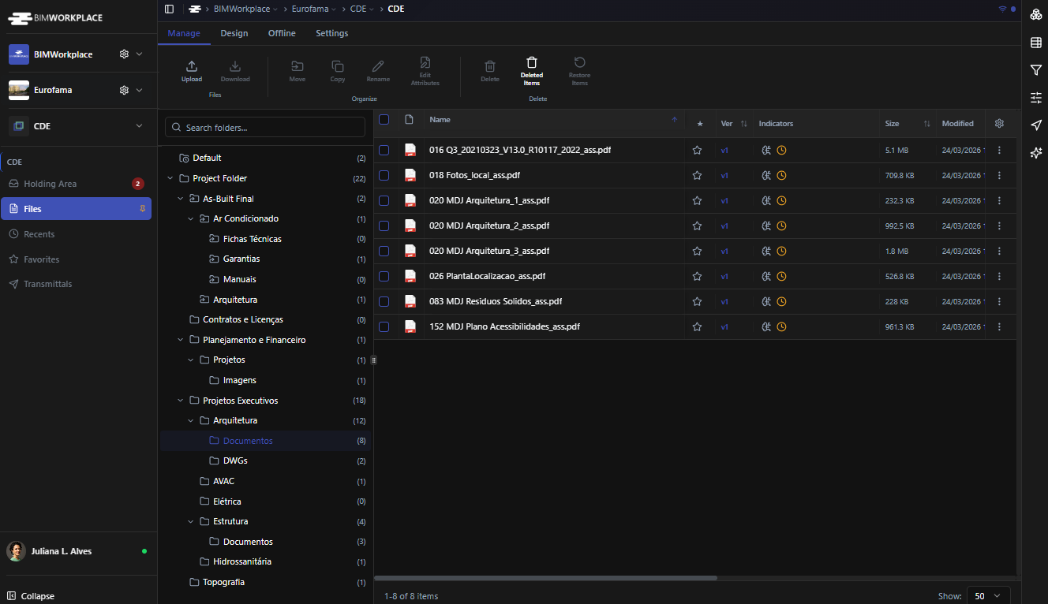1048x604 pixels.
Task: Open the BIMWorkplace chevron in sidebar
Action: tap(139, 54)
